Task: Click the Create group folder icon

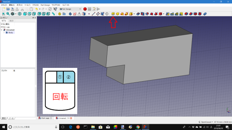Action: (64, 14)
